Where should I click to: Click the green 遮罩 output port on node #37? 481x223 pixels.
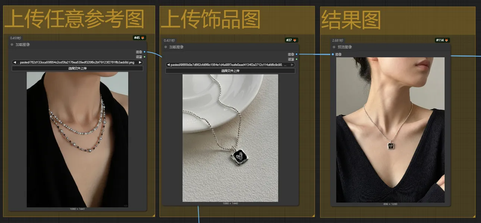[296, 59]
